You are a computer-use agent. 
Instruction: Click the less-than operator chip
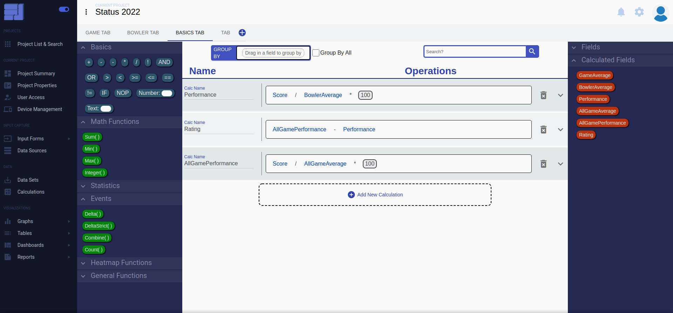(x=120, y=78)
